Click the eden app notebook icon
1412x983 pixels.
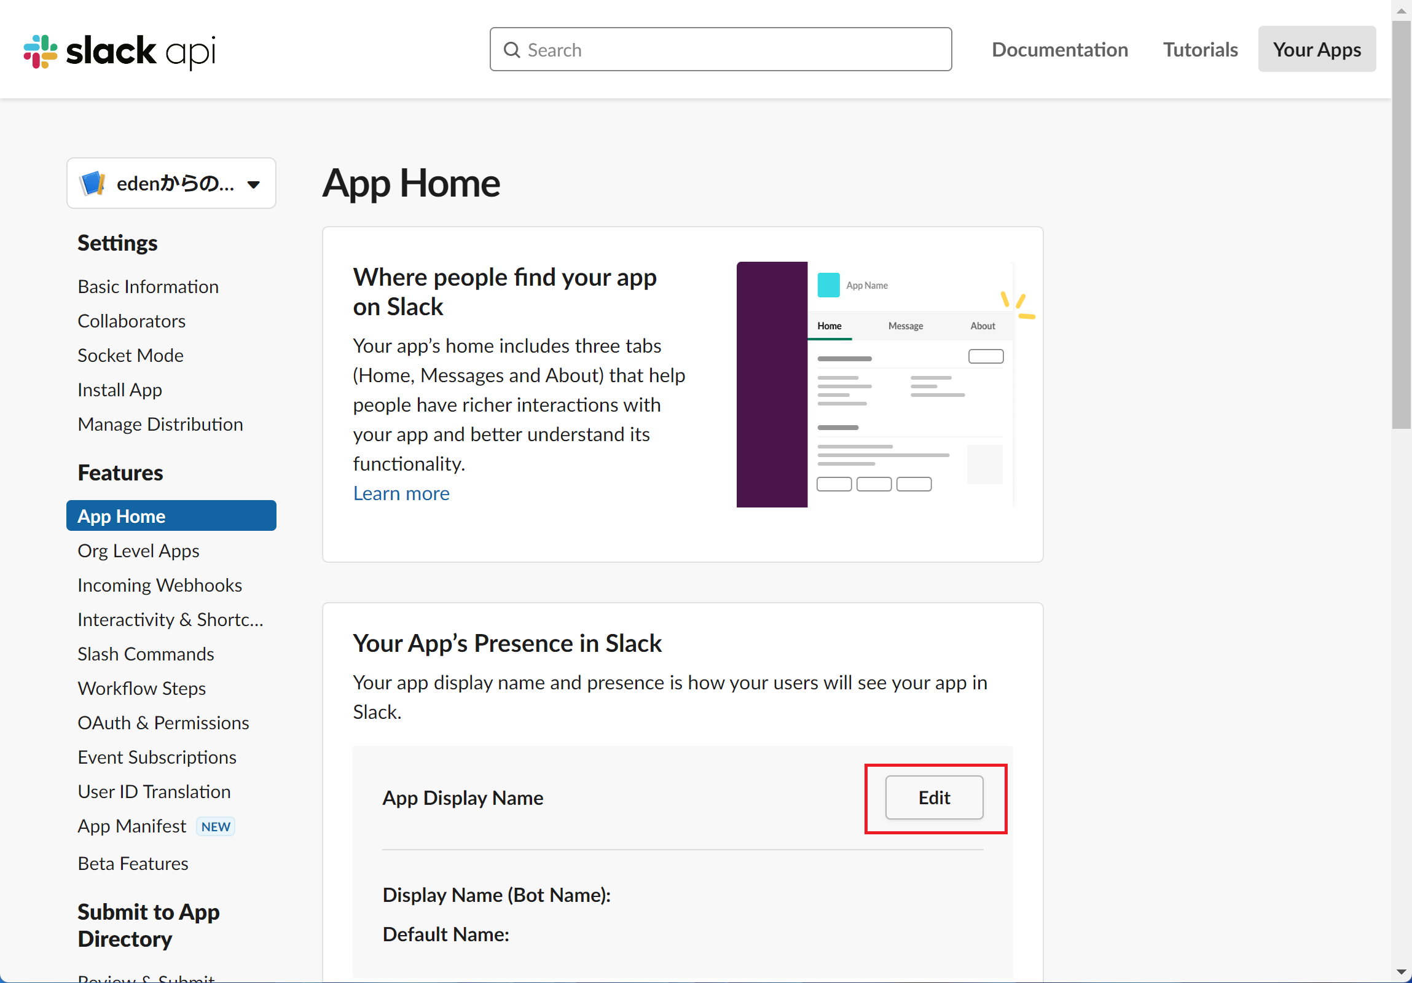click(x=93, y=183)
